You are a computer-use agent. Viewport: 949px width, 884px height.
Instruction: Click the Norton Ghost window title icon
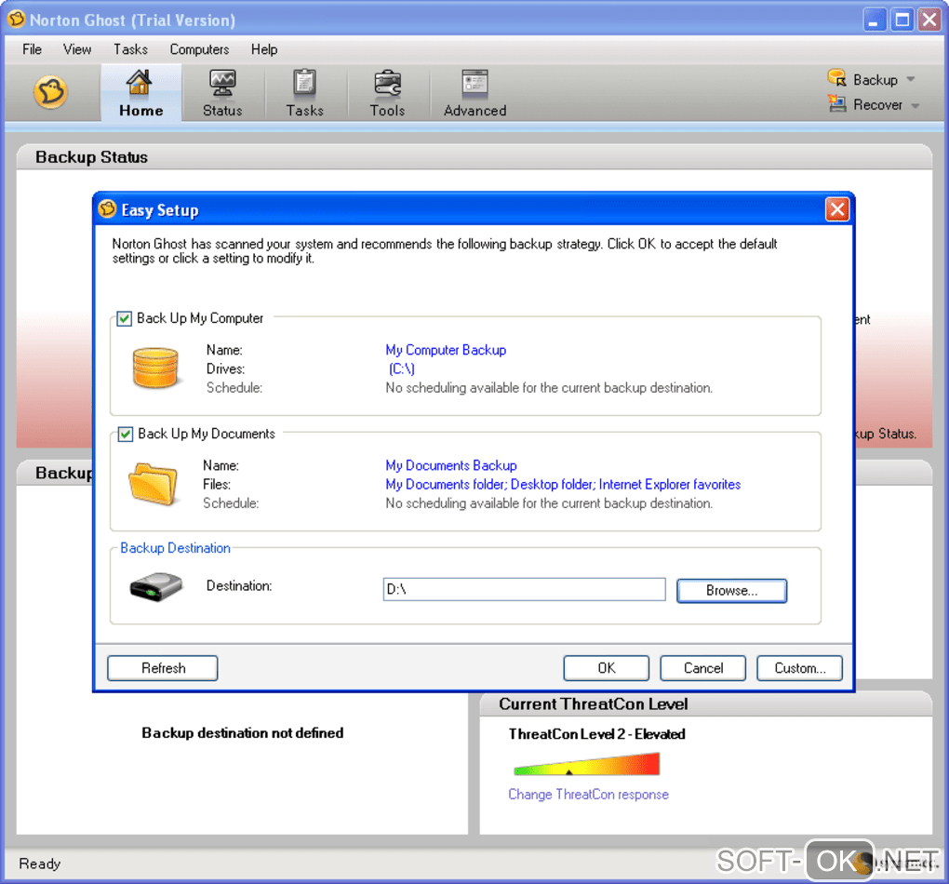coord(17,19)
